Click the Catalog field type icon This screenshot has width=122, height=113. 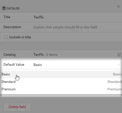[x=4, y=8]
